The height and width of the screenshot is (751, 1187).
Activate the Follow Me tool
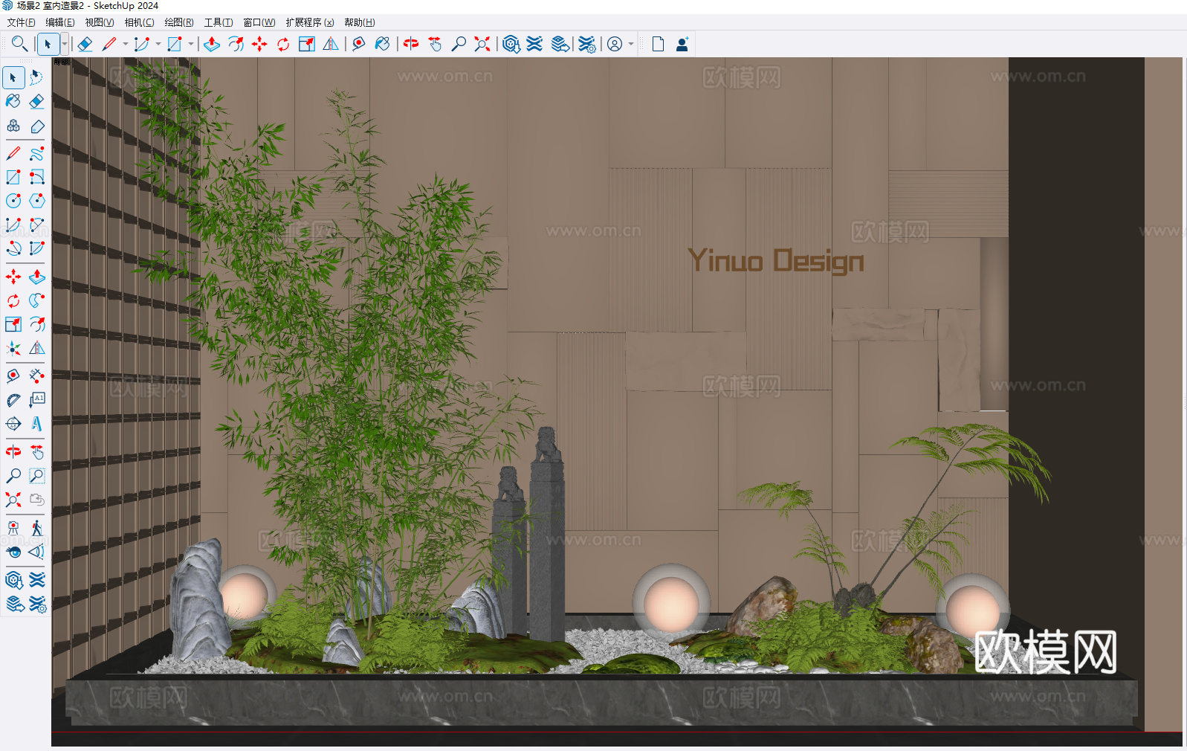click(x=37, y=300)
